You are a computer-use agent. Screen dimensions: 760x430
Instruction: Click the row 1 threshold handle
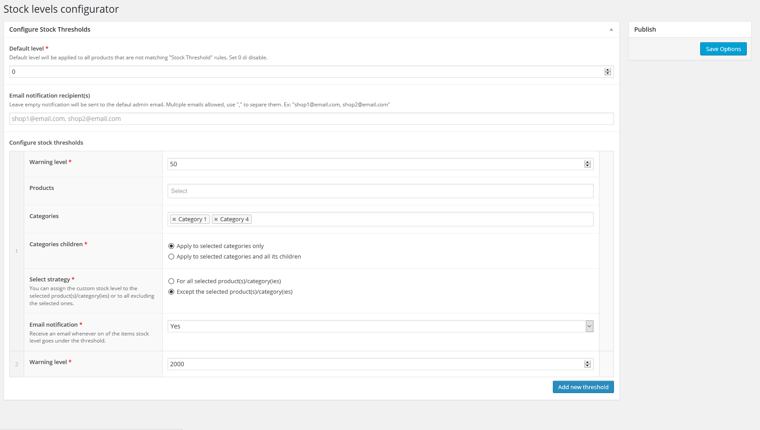pyautogui.click(x=17, y=251)
